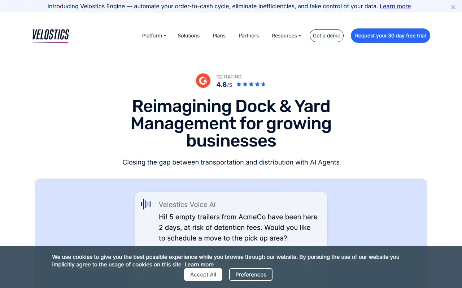Expand the Platform dropdown menu
This screenshot has width=462, height=288.
tap(154, 36)
